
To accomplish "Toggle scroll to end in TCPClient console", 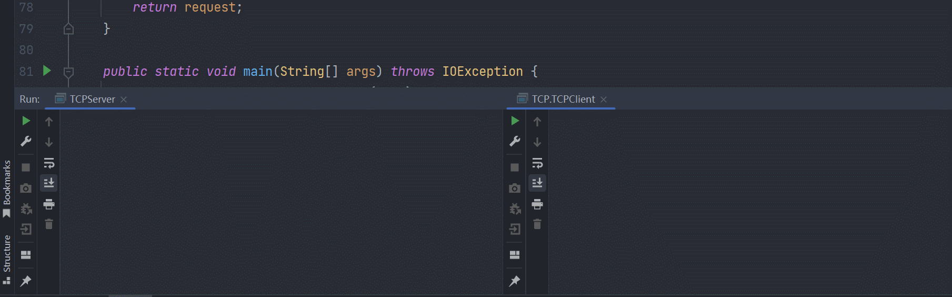I will tap(537, 183).
